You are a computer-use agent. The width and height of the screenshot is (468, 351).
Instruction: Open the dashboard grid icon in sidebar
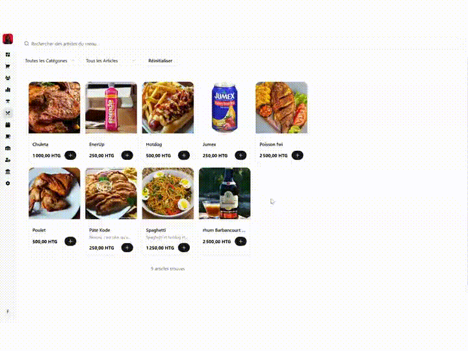point(8,55)
